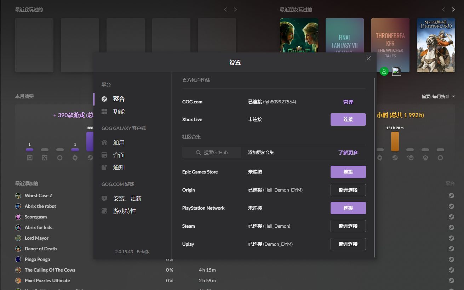Click the 平台 platform column header
The width and height of the screenshot is (464, 290).
pyautogui.click(x=450, y=183)
